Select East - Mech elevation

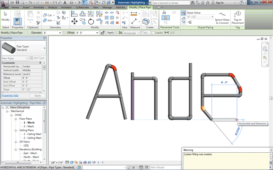(30, 153)
